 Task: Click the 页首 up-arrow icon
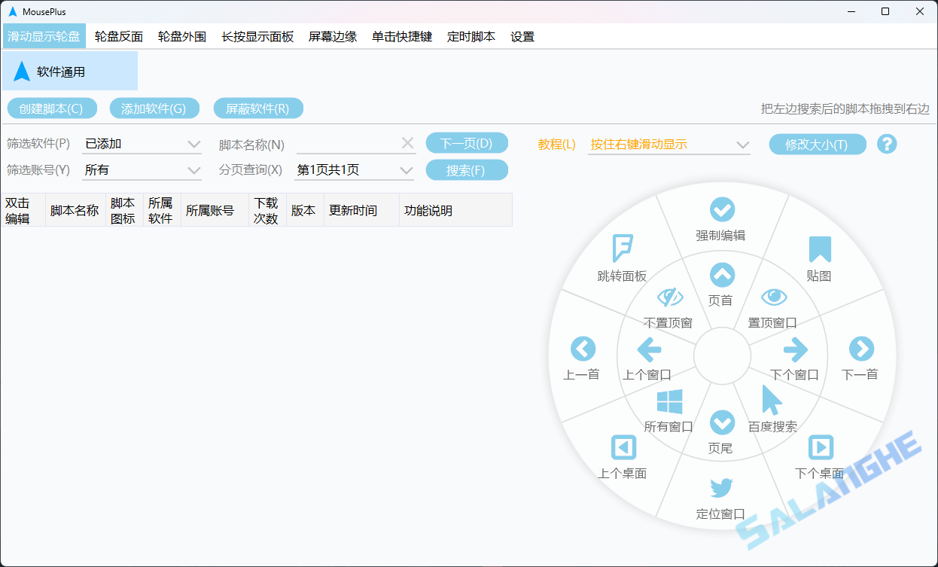721,274
